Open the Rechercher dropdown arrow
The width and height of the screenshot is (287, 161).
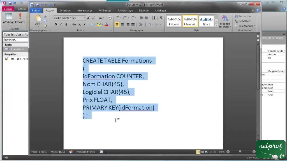253,16
